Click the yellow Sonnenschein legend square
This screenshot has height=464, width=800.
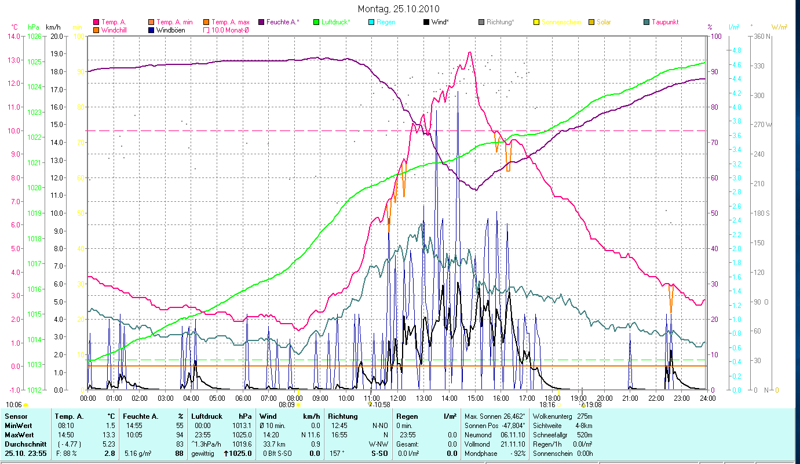pos(536,22)
